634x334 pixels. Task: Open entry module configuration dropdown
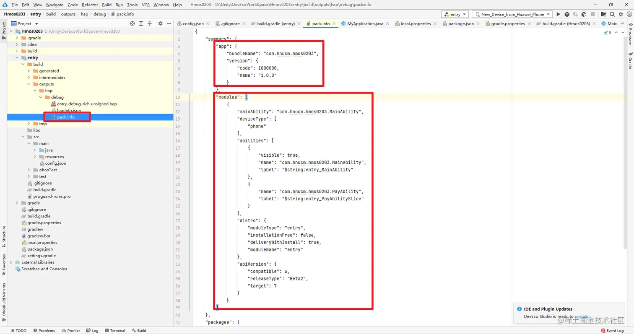pyautogui.click(x=455, y=14)
